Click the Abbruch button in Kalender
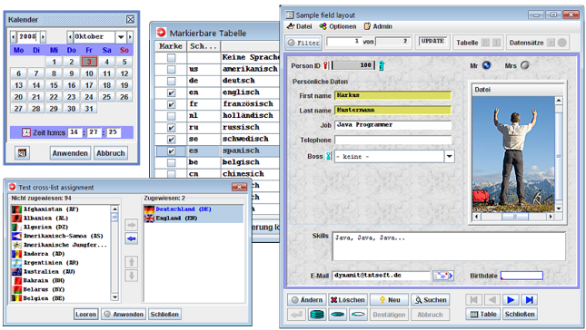This screenshot has width=586, height=330. (x=111, y=153)
